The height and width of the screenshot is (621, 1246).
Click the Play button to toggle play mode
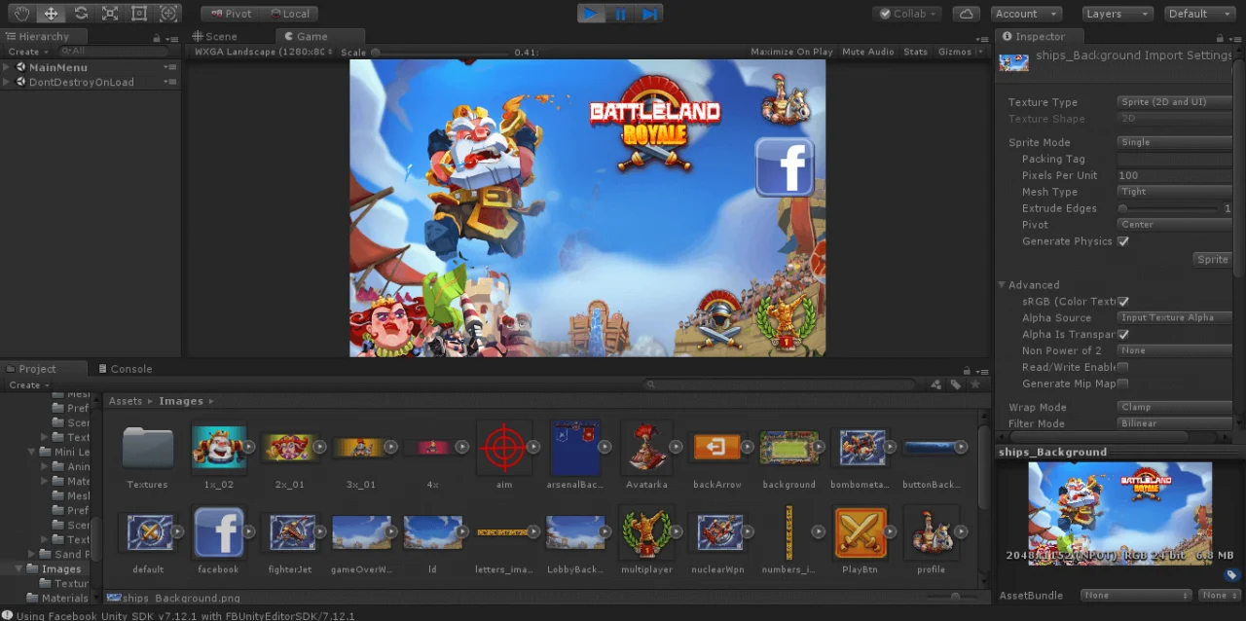tap(591, 14)
